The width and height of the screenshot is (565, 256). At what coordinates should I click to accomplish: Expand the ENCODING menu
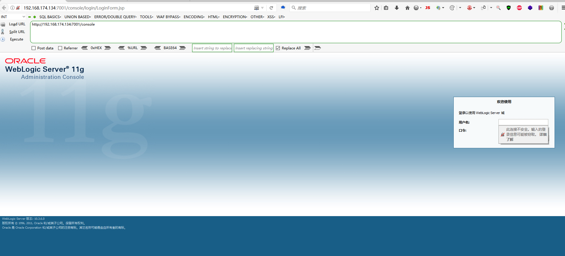(194, 17)
